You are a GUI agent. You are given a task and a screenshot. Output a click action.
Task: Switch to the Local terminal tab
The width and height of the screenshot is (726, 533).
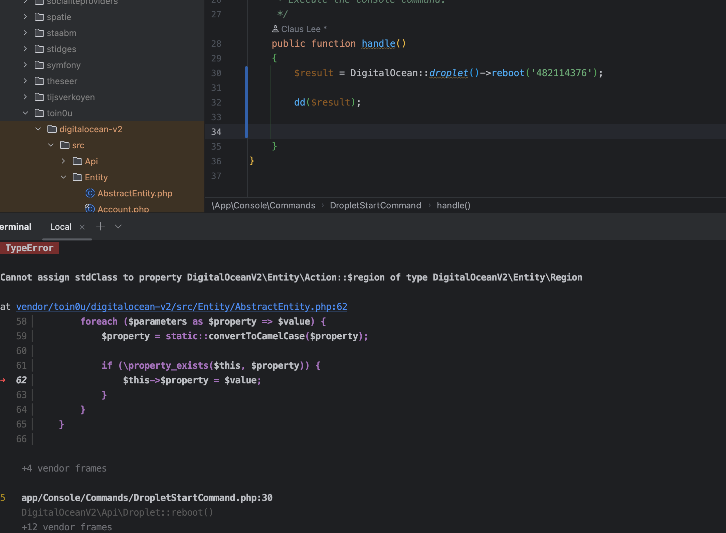60,227
